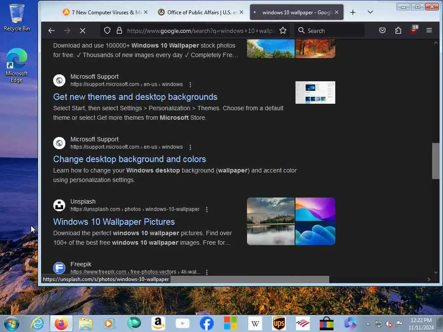Open the Microsoft Store bag shortcut
Image resolution: width=443 pixels, height=332 pixels.
(327, 323)
